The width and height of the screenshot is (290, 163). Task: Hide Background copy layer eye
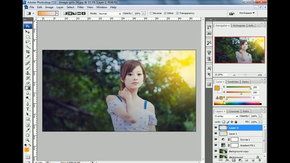pos(216,151)
